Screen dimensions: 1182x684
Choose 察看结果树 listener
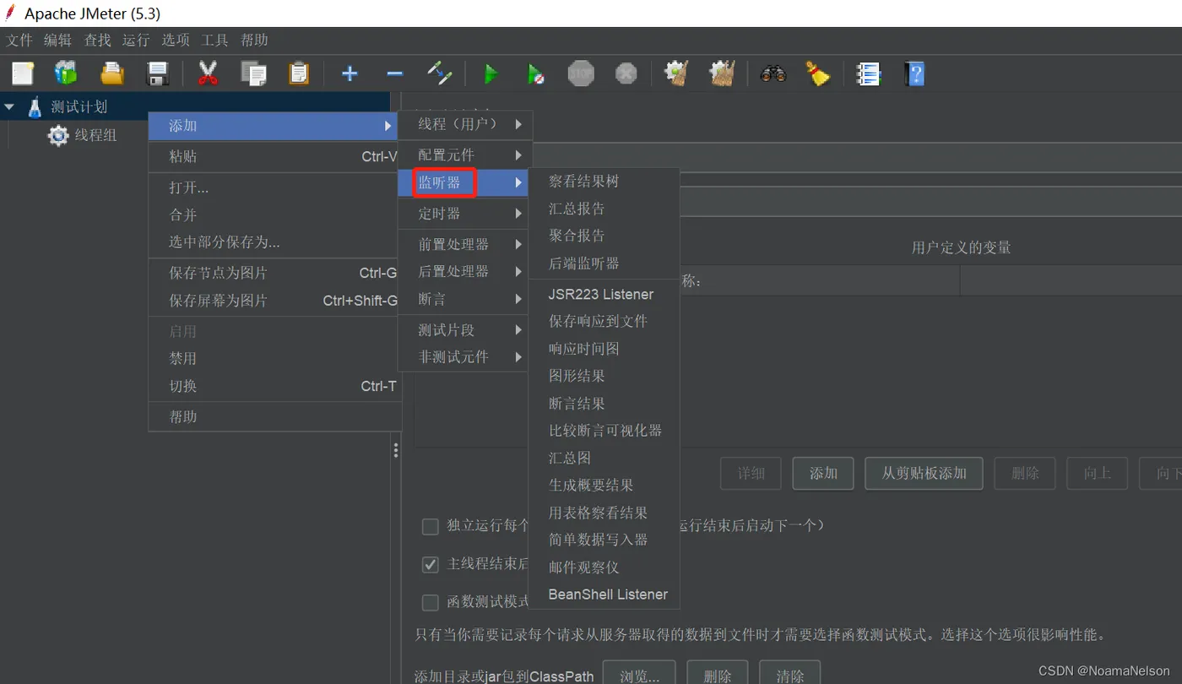point(604,182)
